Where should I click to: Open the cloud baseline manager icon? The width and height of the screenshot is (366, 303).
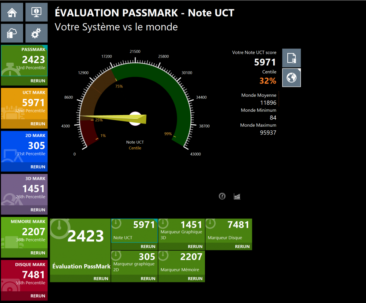(x=12, y=33)
